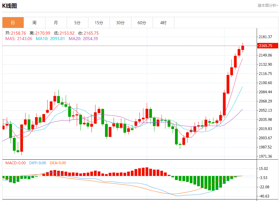Click the DEA:0.00 indicator label
The height and width of the screenshot is (201, 280).
tap(58, 163)
